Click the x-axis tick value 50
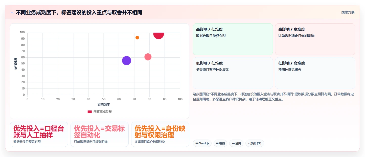365x157 pixels. (x=104, y=99)
